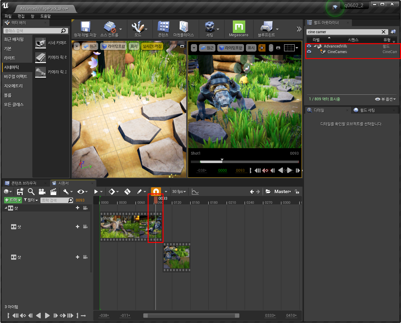
Task: Open left viewport options dropdown arrow
Action: point(77,47)
